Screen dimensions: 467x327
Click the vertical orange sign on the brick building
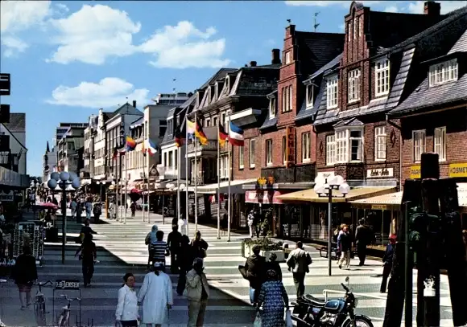(x=290, y=146)
